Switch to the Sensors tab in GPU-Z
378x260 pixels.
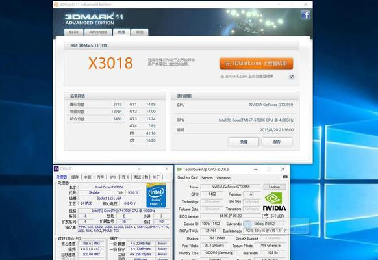click(x=207, y=178)
